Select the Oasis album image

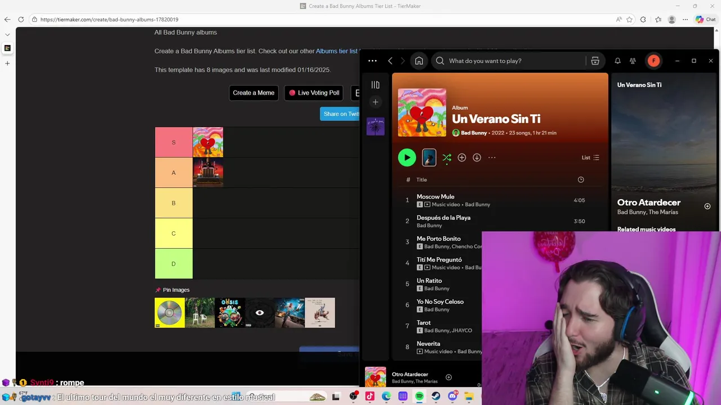(230, 313)
